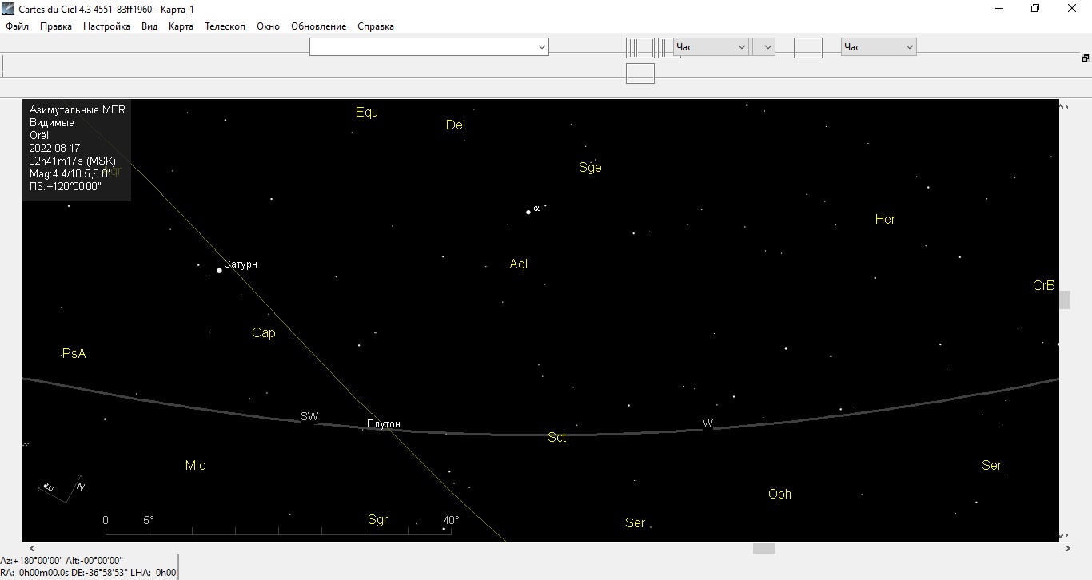Expand the narrow unlabeled dropdown between the Час selectors
The height and width of the screenshot is (580, 1092).
pyautogui.click(x=764, y=47)
